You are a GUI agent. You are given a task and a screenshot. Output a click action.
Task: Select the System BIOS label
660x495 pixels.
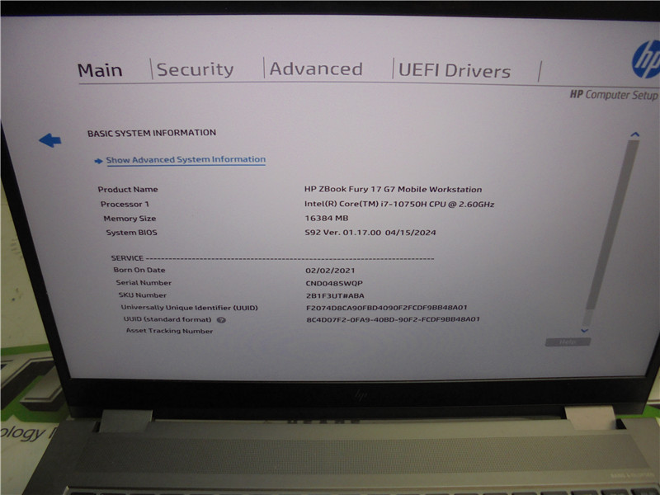pyautogui.click(x=131, y=233)
